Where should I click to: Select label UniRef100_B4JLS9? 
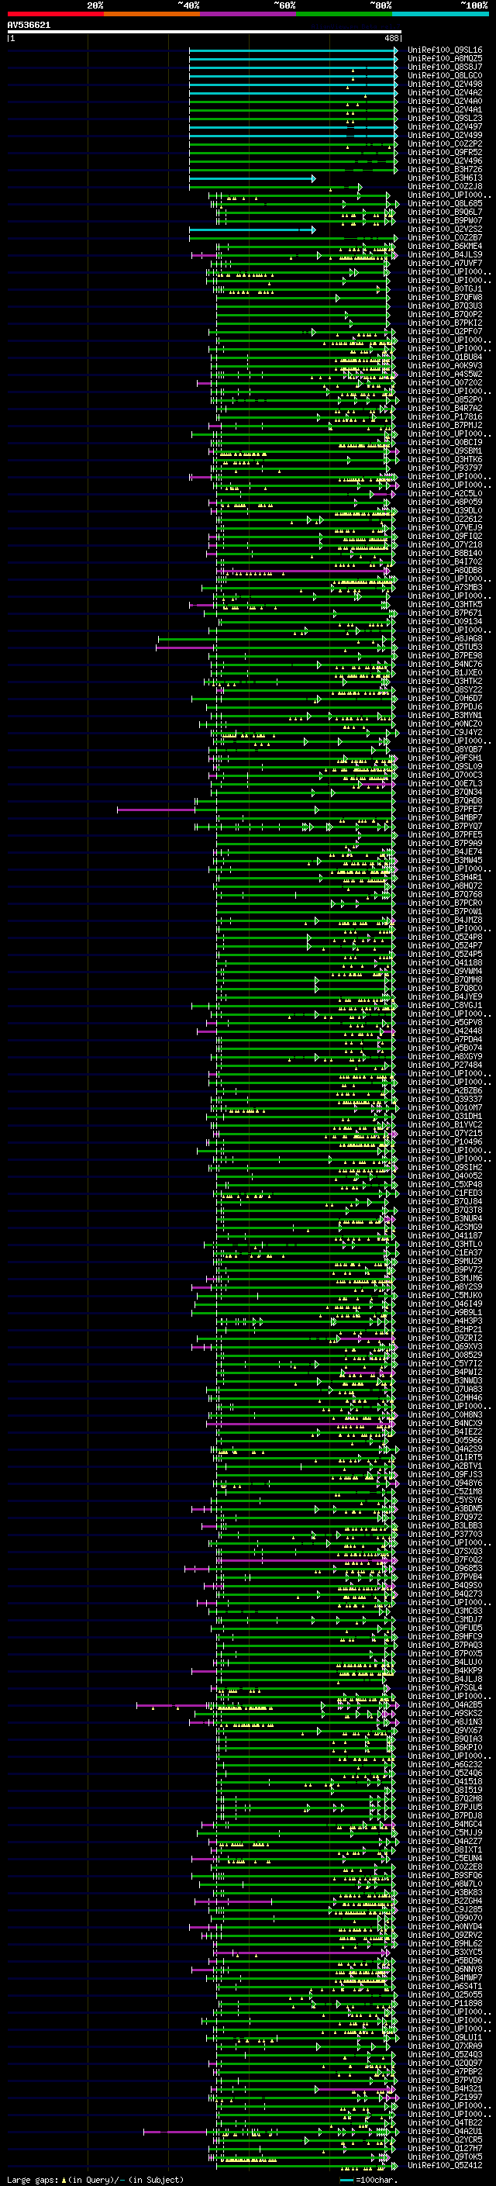[444, 254]
